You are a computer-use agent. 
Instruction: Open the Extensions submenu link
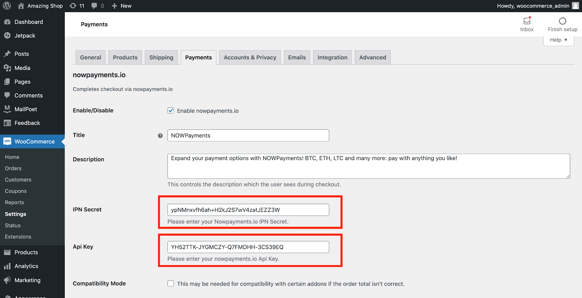pos(18,237)
